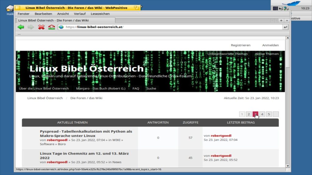312x175 pixels.
Task: Click the window zoom button in yellow title tab
Action: [x=136, y=8]
